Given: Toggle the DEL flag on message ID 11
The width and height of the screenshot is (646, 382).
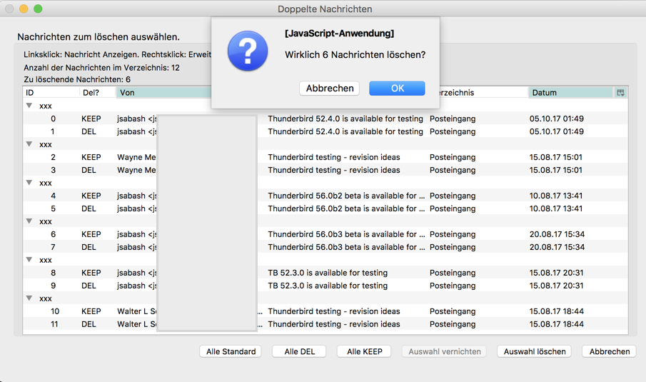Looking at the screenshot, I should [x=89, y=324].
